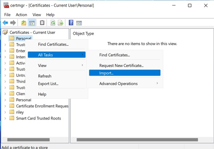Toggle Show/Hide Console Tree toolbar icon

32,23
